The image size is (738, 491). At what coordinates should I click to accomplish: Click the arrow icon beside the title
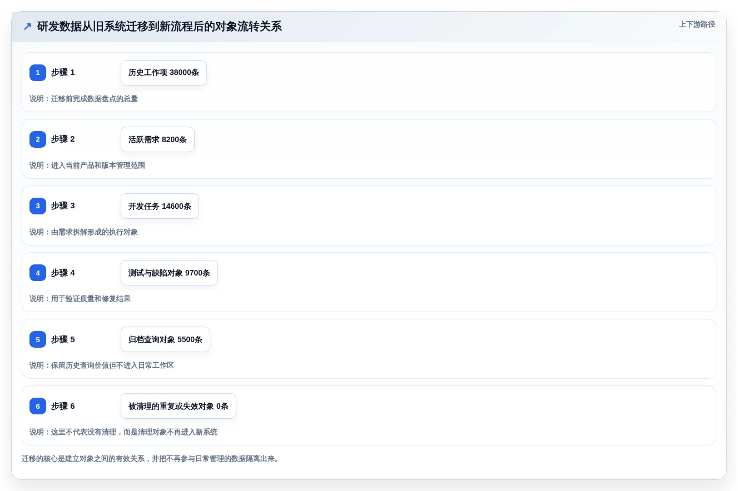coord(27,27)
